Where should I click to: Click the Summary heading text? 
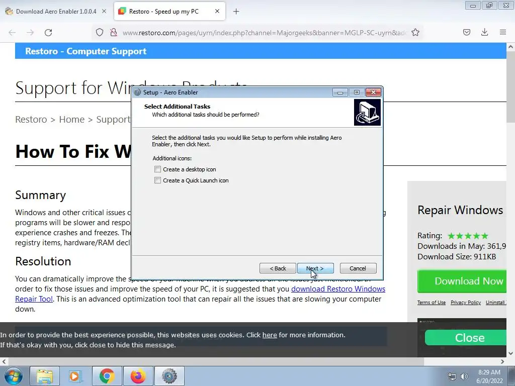pyautogui.click(x=40, y=195)
